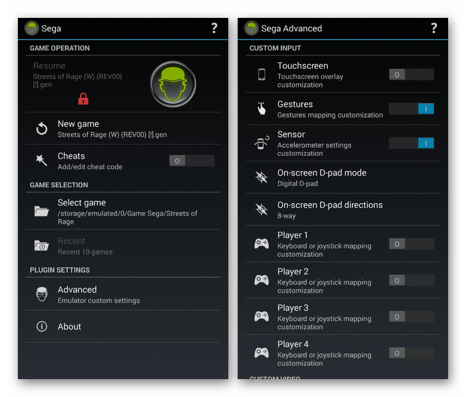The width and height of the screenshot is (466, 397).
Task: Tap the red lock icon under Resume
Action: pyautogui.click(x=83, y=99)
